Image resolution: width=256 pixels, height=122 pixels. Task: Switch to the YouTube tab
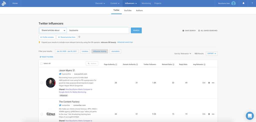pyautogui.click(x=127, y=11)
